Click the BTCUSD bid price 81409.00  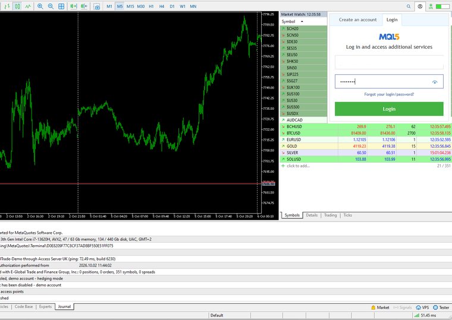[x=358, y=133]
